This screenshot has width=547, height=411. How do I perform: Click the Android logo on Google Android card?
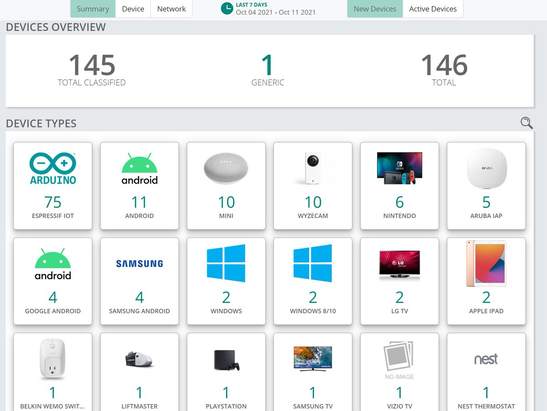53,264
